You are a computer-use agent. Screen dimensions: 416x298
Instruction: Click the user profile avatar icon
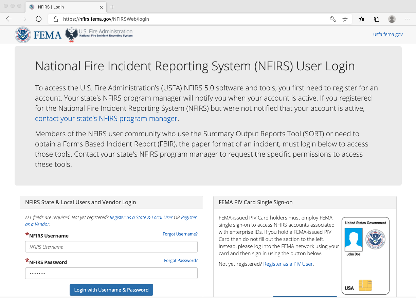click(x=392, y=19)
